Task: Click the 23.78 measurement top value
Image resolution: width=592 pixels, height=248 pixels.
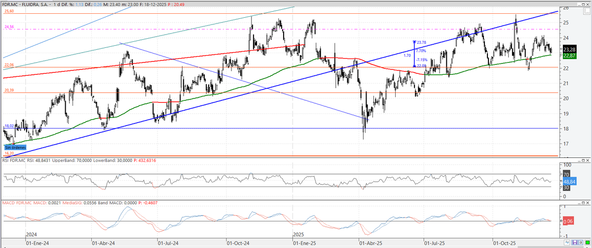Action: click(x=421, y=42)
